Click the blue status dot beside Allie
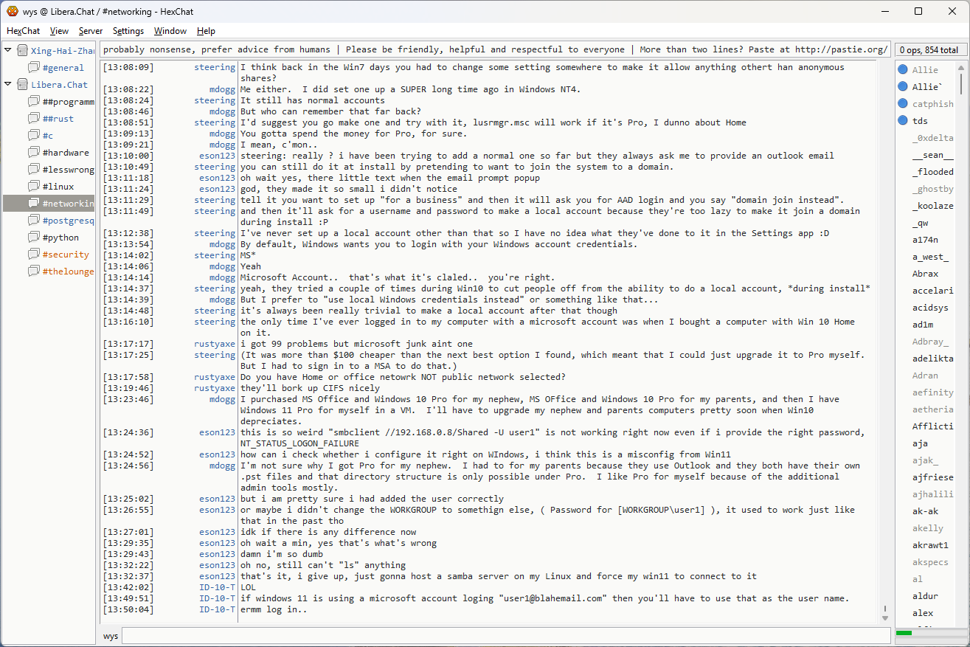The width and height of the screenshot is (970, 647). tap(903, 70)
